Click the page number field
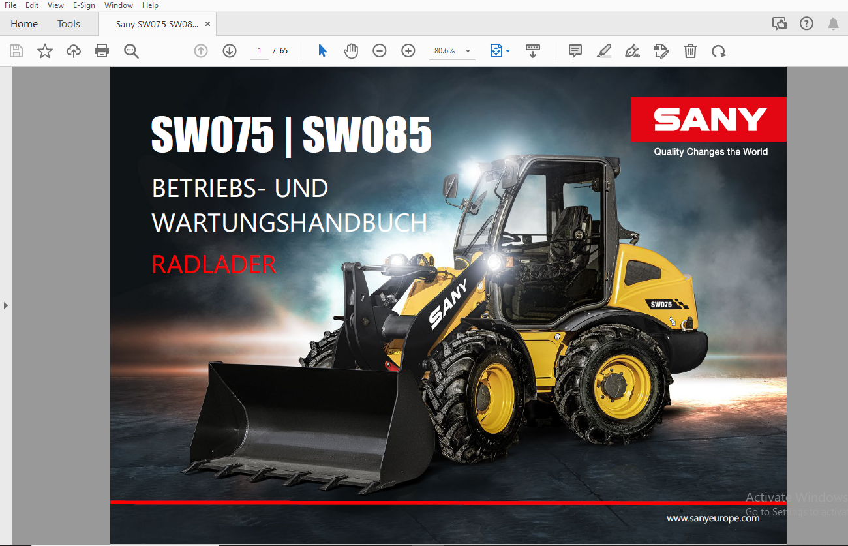 coord(260,51)
